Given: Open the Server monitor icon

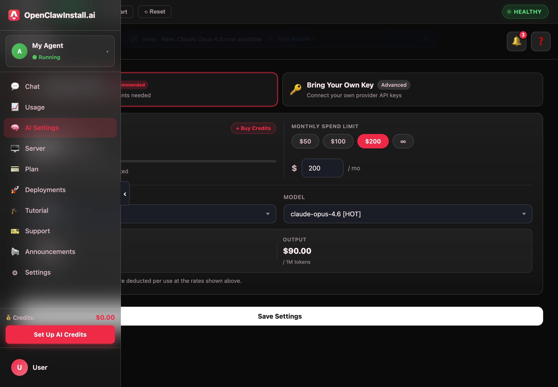Looking at the screenshot, I should 15,148.
